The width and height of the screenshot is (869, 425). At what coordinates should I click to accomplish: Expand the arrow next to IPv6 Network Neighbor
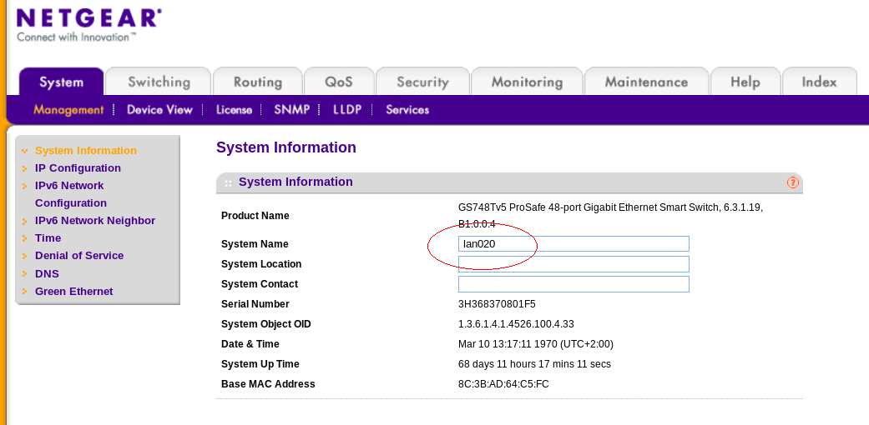pyautogui.click(x=24, y=222)
